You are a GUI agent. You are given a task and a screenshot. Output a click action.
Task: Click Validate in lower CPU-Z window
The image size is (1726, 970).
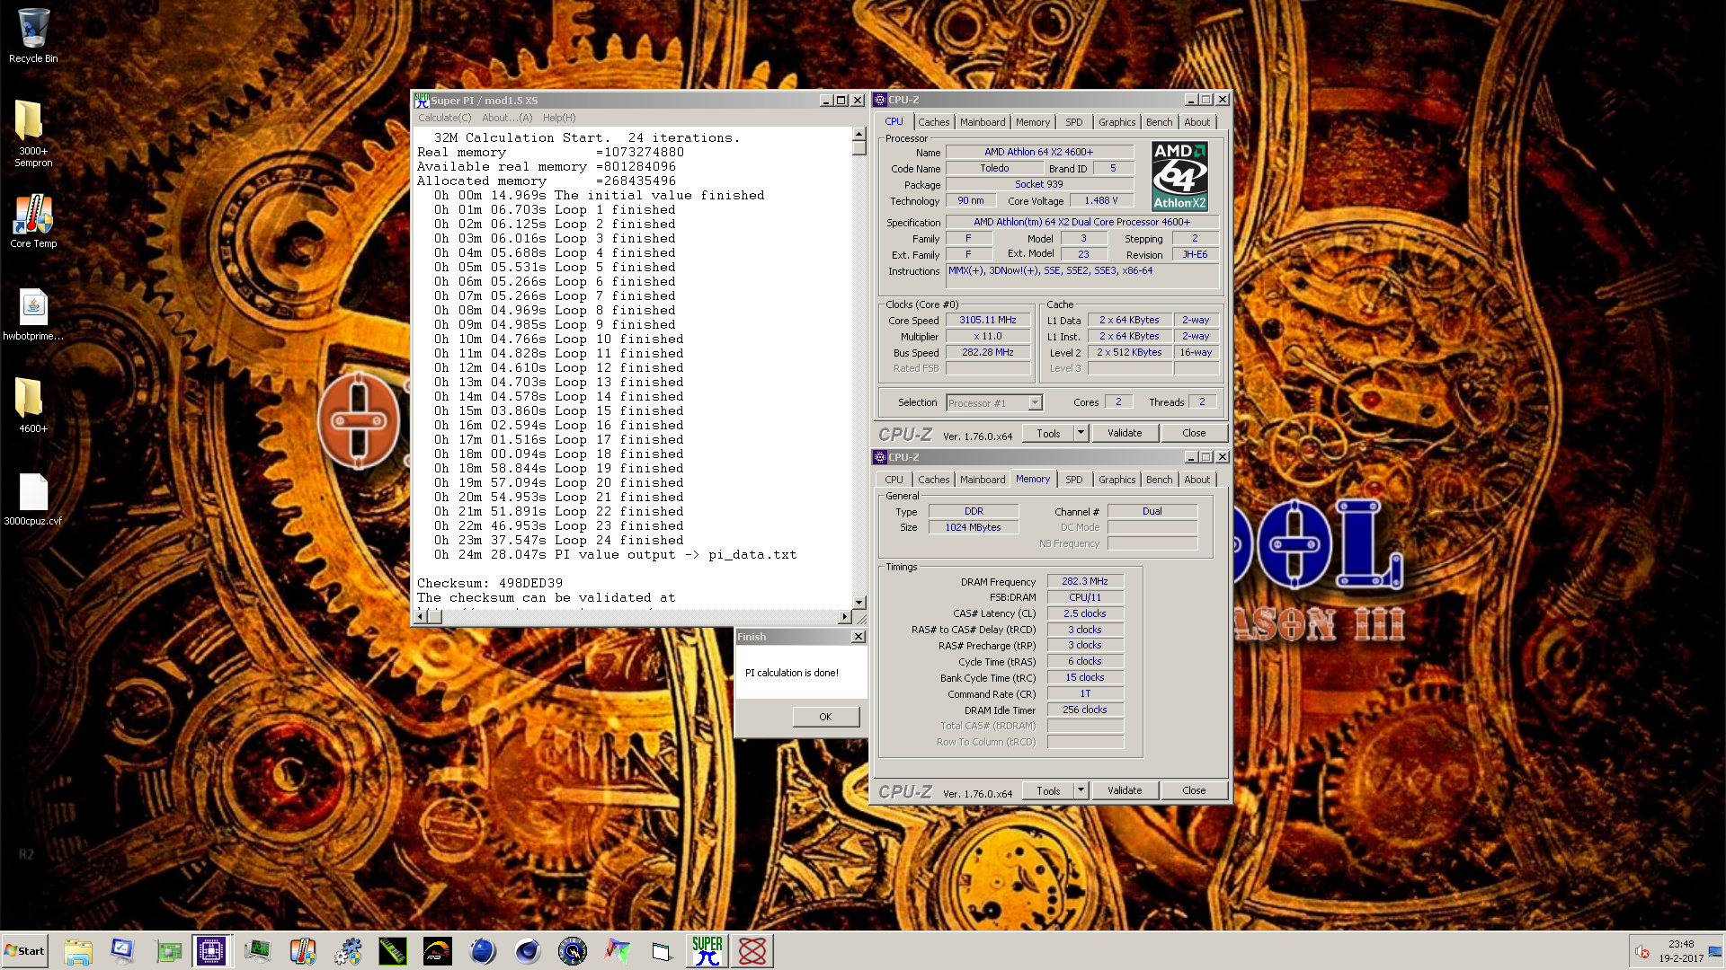pos(1125,791)
